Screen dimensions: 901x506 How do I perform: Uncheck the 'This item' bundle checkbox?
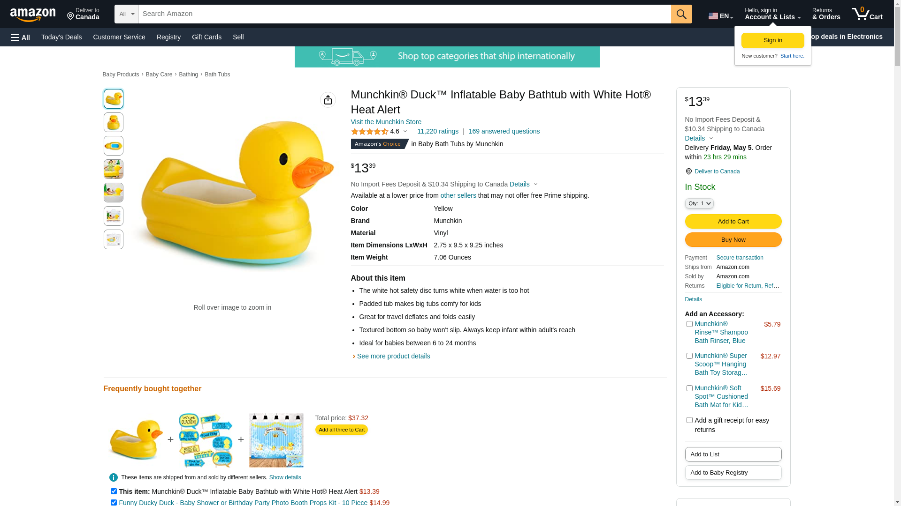(114, 491)
